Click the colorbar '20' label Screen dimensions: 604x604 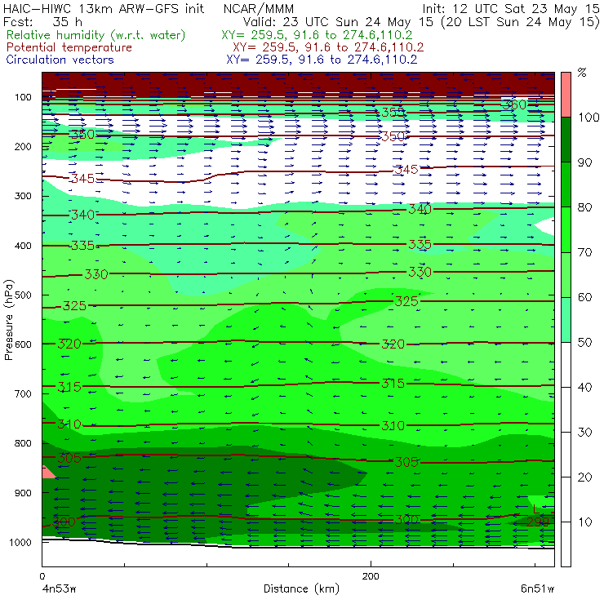tap(584, 477)
